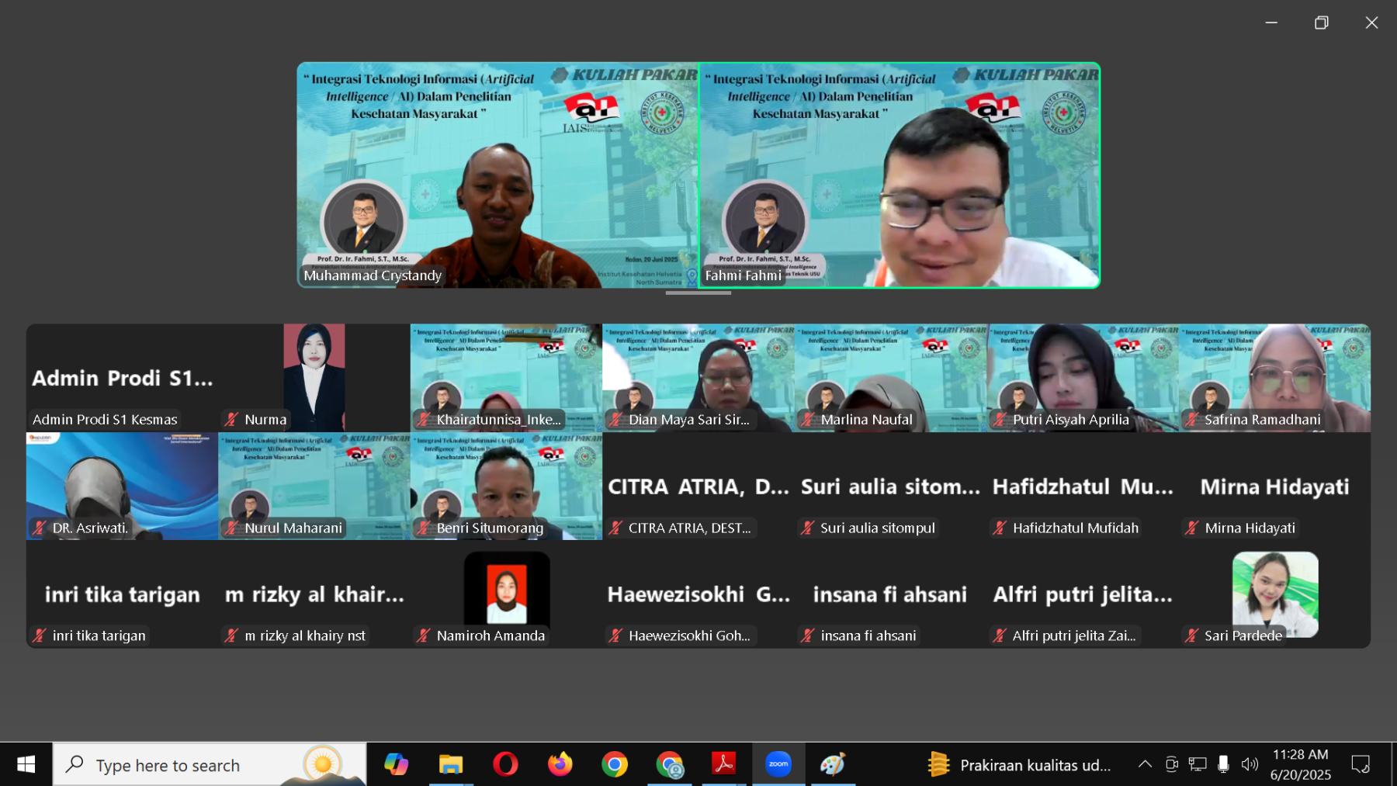The width and height of the screenshot is (1397, 786).
Task: Select Fahmi Fahmi's active speaker video
Action: [899, 175]
